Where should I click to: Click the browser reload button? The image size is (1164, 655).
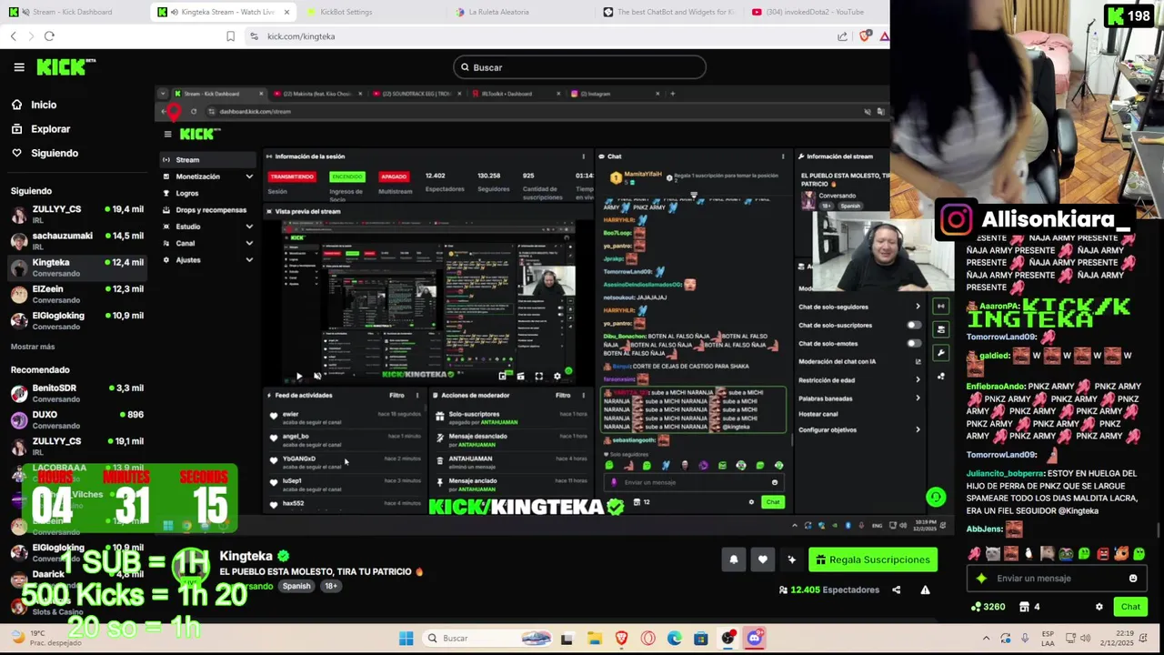tap(49, 36)
